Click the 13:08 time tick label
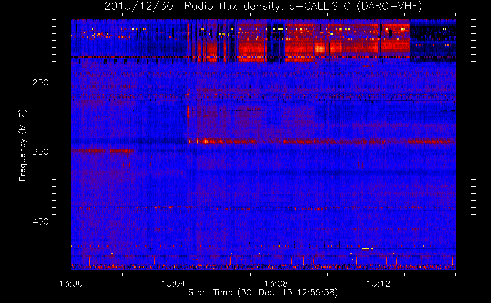 276,284
